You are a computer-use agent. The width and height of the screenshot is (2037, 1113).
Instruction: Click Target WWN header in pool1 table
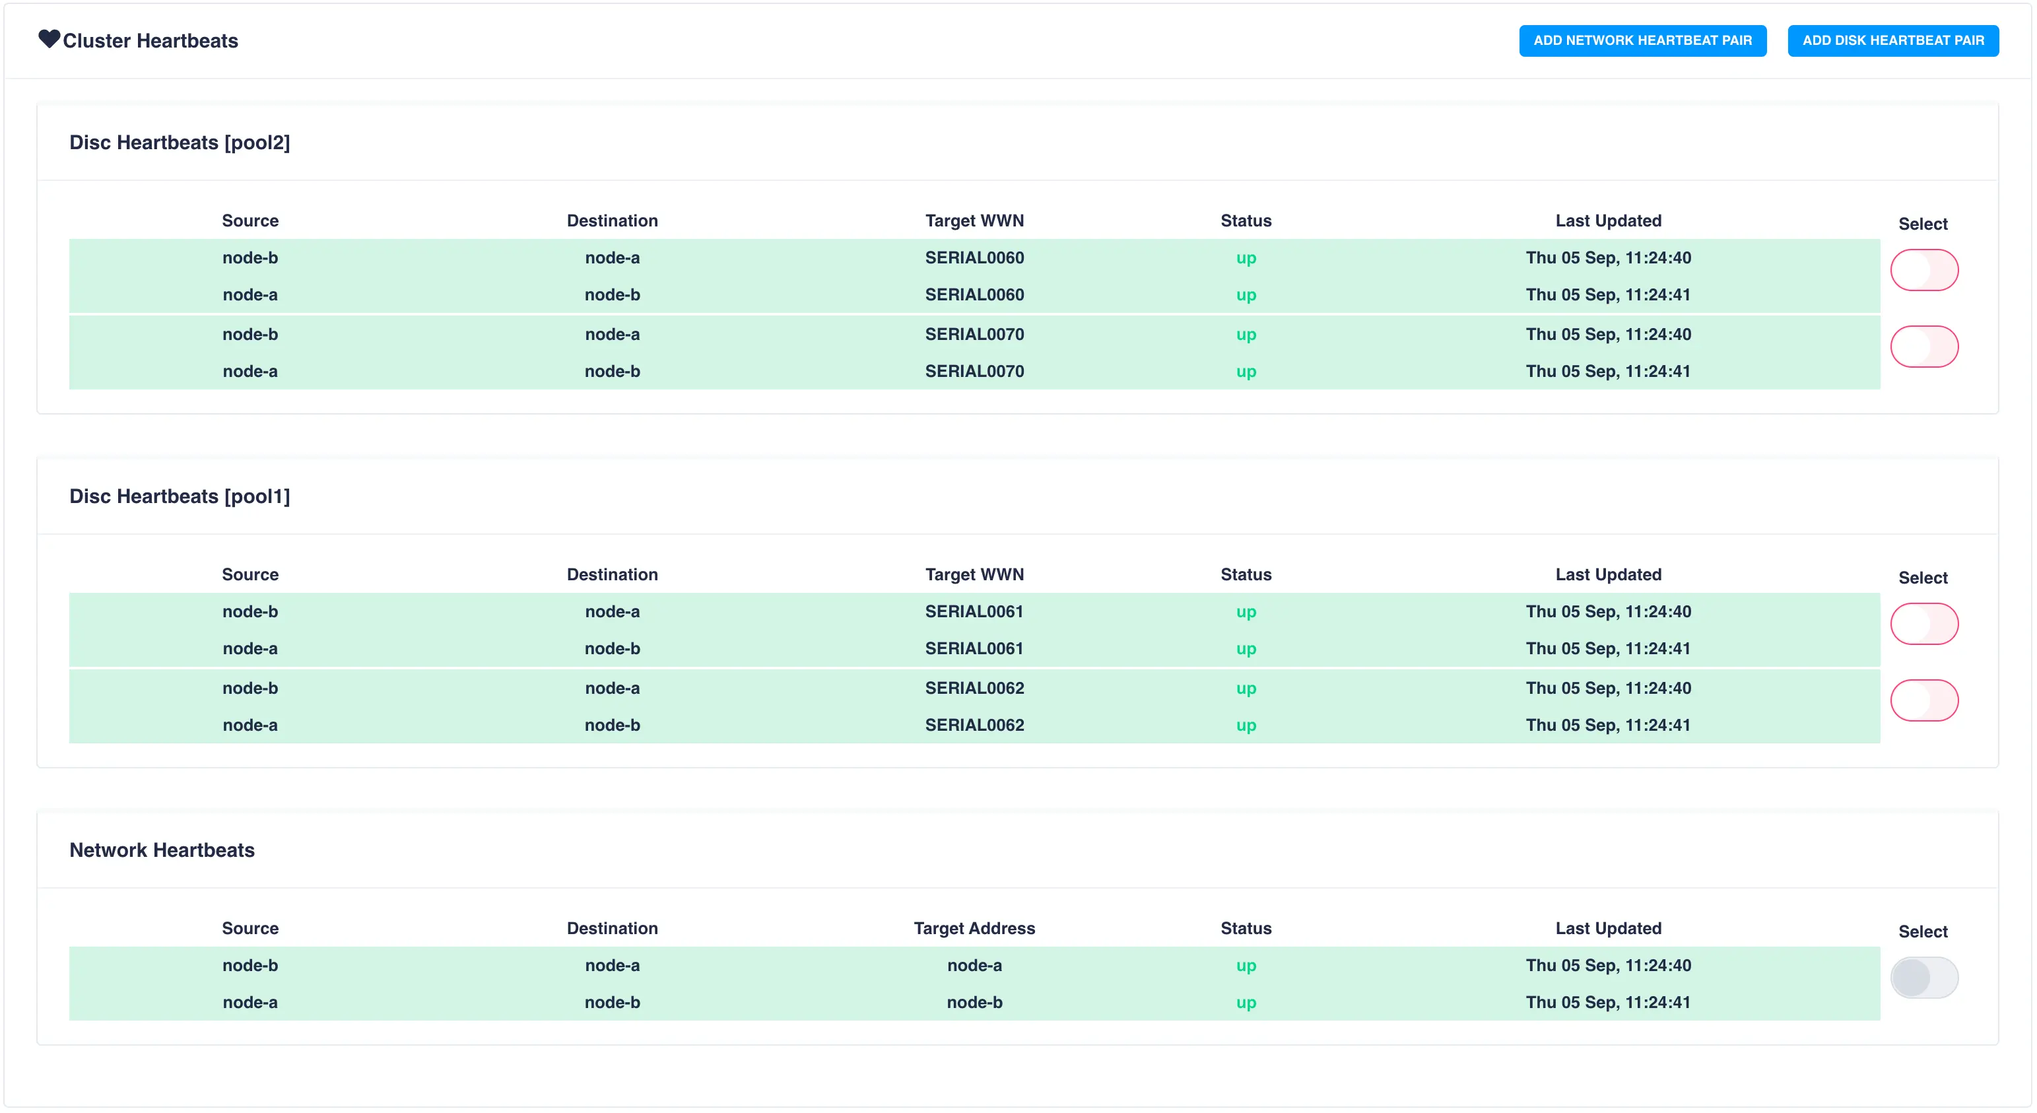[974, 574]
